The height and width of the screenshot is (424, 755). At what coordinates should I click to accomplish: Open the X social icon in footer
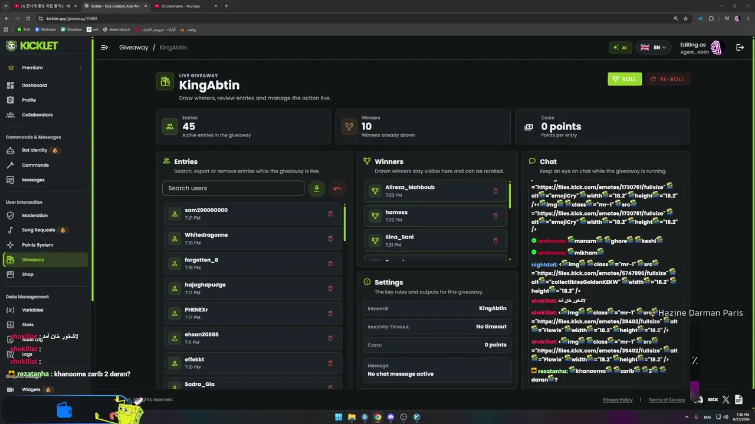[726, 400]
